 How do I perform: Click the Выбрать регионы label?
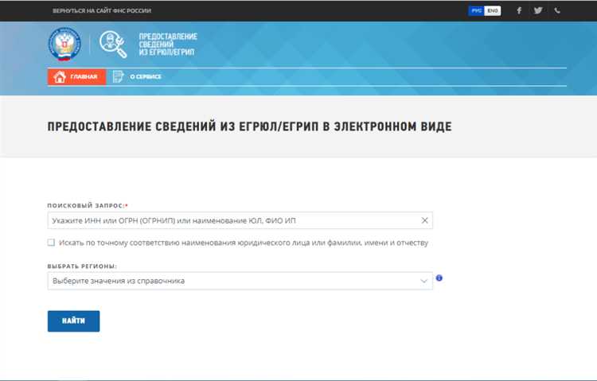coord(82,266)
